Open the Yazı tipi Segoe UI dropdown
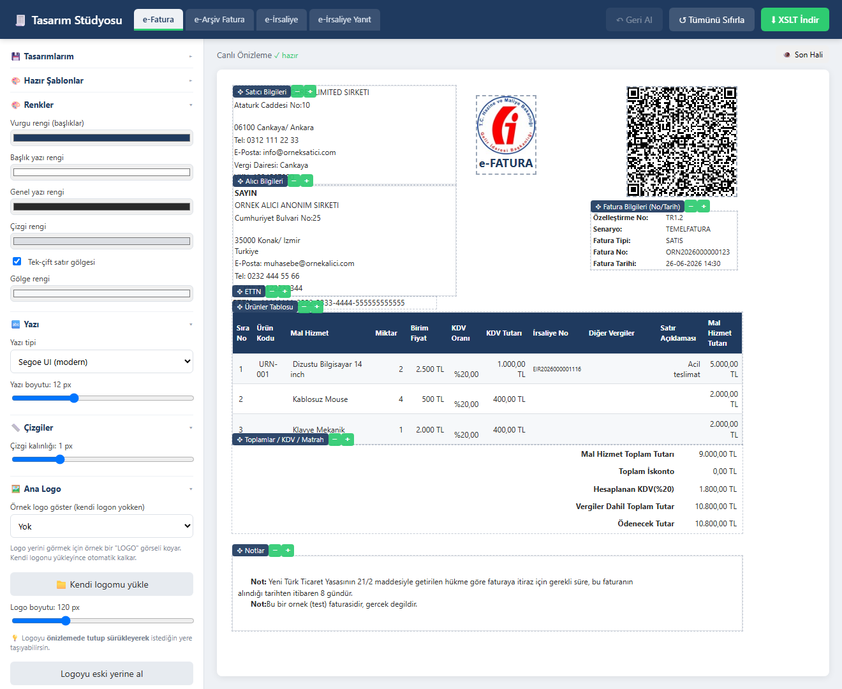Screen dimensions: 842x689 [x=101, y=362]
